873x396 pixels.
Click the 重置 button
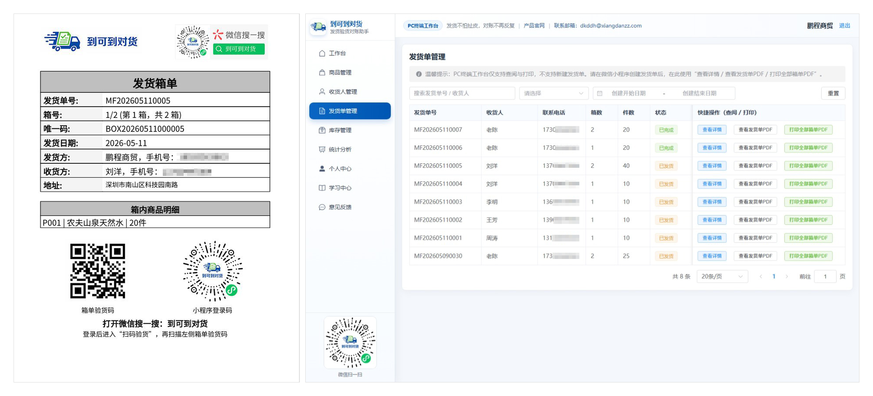click(x=833, y=94)
